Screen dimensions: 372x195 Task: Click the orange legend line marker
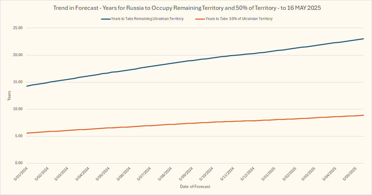pos(199,19)
